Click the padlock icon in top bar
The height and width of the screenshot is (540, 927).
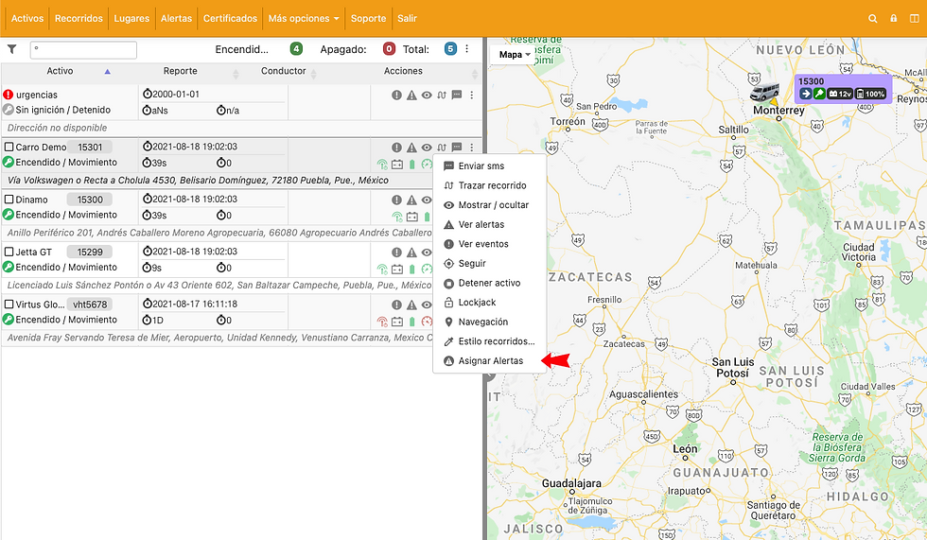tap(893, 18)
